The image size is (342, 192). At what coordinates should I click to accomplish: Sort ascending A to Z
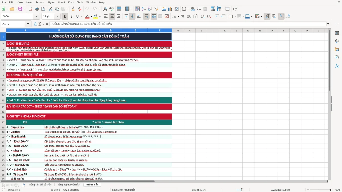144,9
